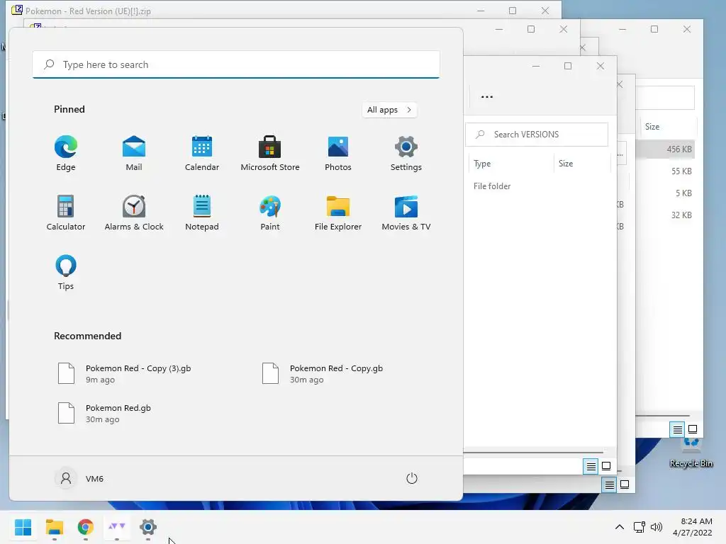Open the Calculator app
Viewport: 726px width, 544px height.
tap(66, 212)
